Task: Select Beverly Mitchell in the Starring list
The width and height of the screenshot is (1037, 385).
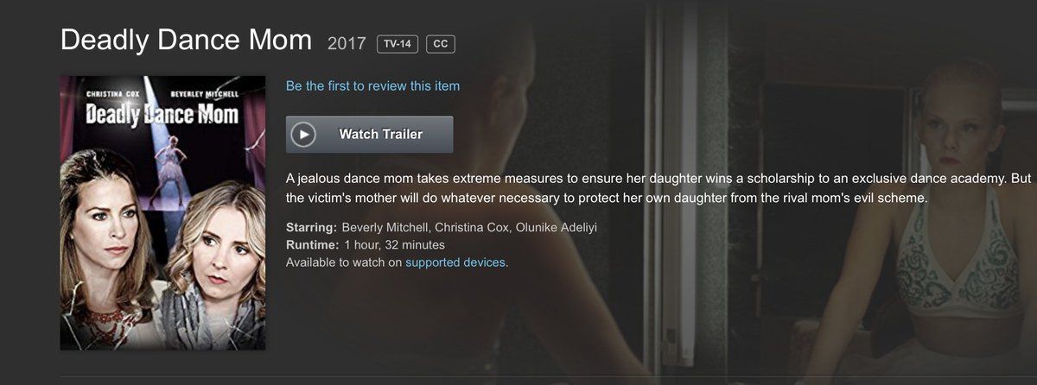Action: [x=385, y=228]
